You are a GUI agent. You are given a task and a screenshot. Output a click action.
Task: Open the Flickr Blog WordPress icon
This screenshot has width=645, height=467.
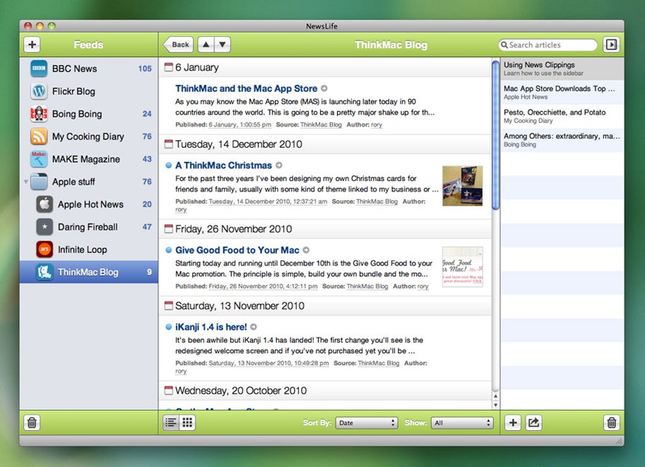[x=39, y=91]
